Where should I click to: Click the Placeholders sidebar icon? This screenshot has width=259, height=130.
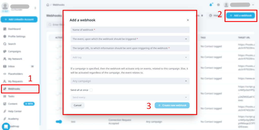5,74
